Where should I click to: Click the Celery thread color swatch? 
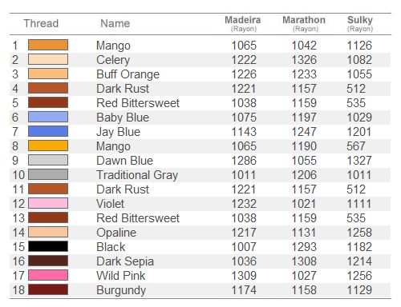click(x=48, y=59)
